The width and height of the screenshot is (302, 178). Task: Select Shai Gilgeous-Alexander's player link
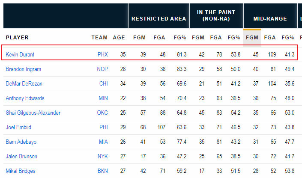coord(33,113)
